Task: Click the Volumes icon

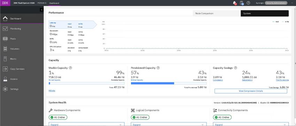Action: pos(5,49)
